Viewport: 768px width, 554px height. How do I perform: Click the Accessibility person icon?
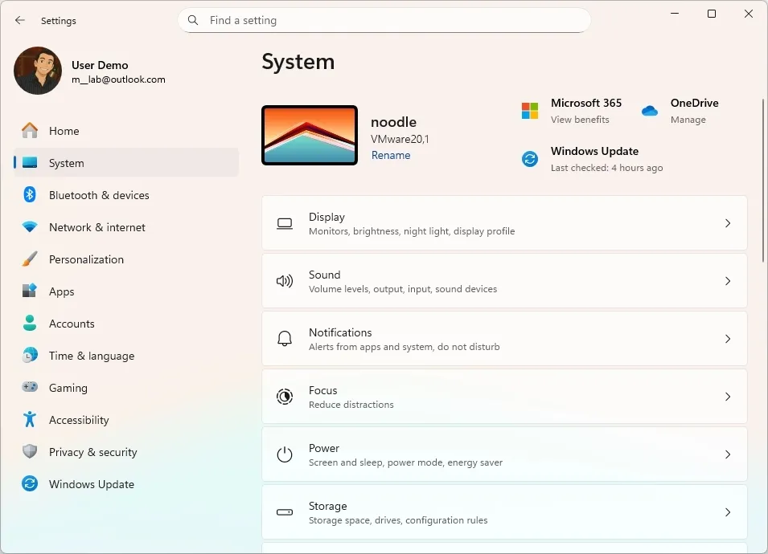click(x=30, y=420)
